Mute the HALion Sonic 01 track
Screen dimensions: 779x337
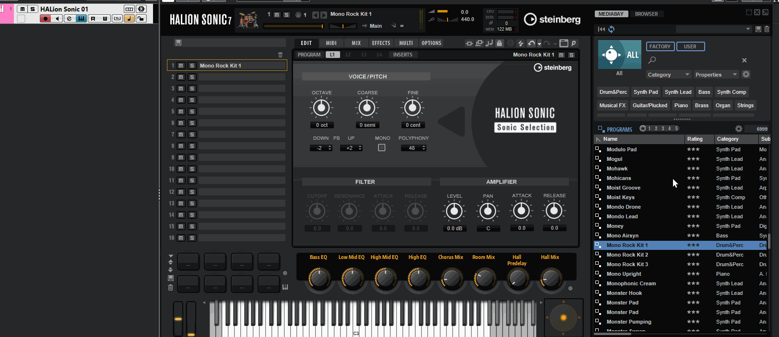(x=22, y=9)
